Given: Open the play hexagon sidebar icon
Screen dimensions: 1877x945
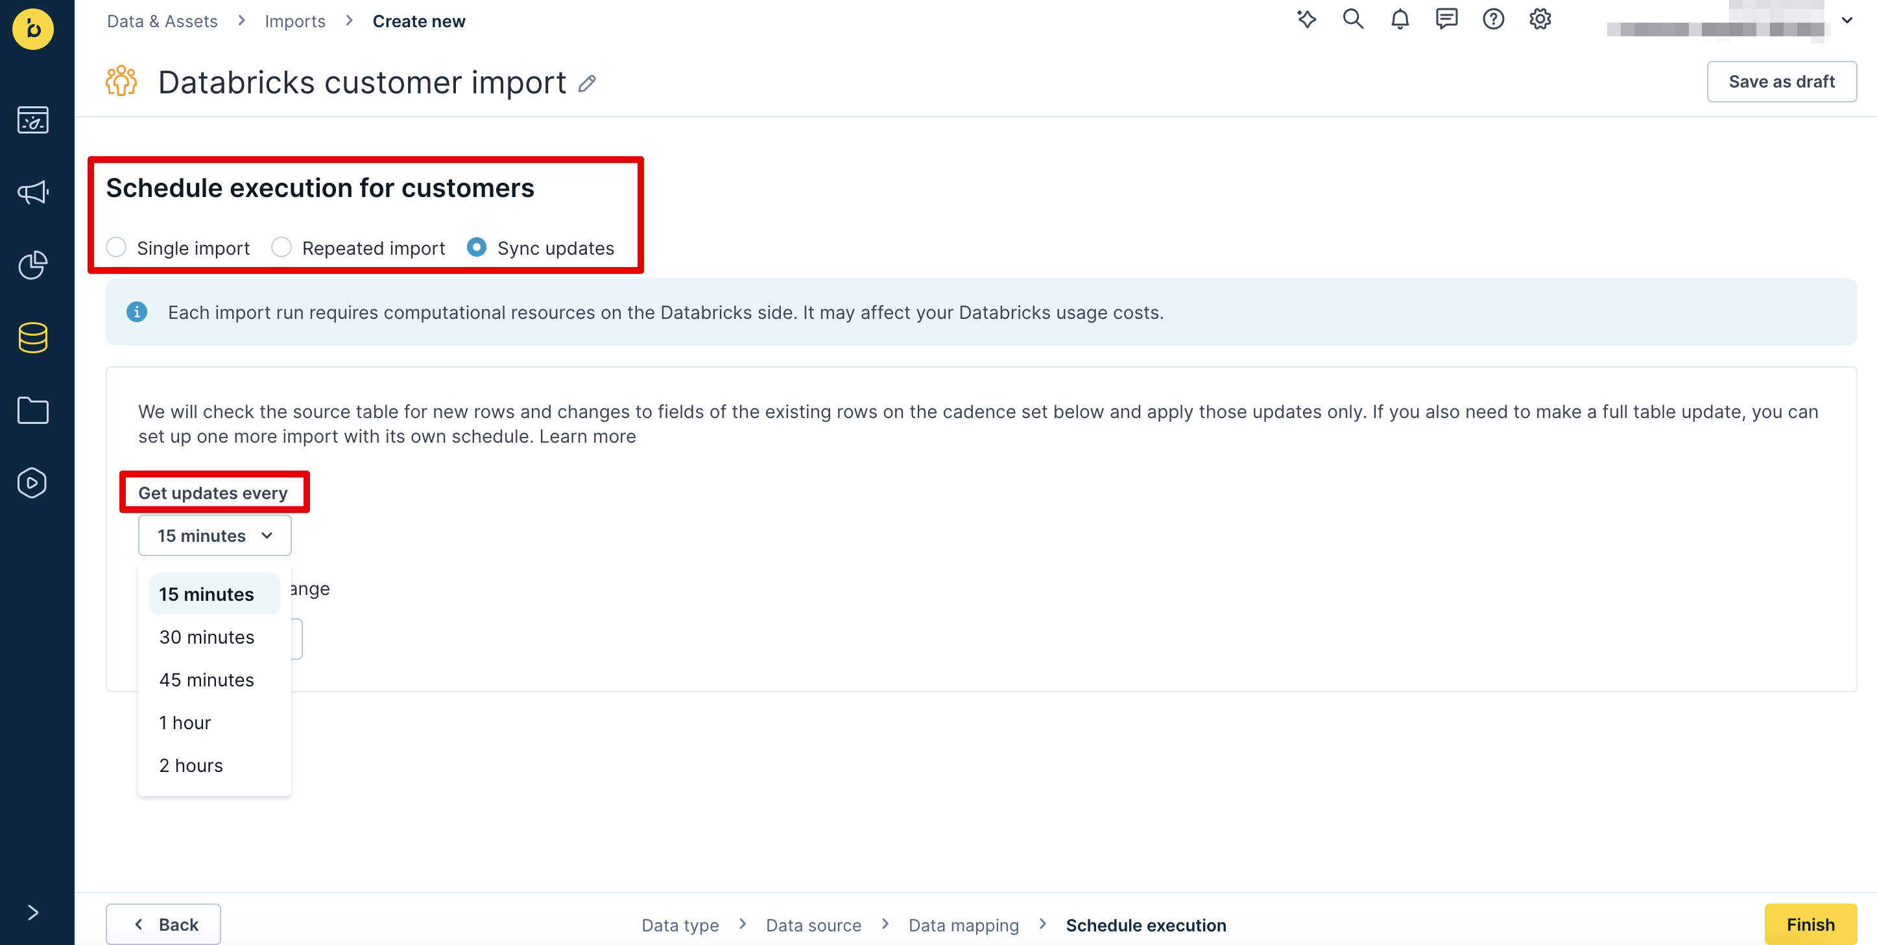Looking at the screenshot, I should (x=33, y=483).
